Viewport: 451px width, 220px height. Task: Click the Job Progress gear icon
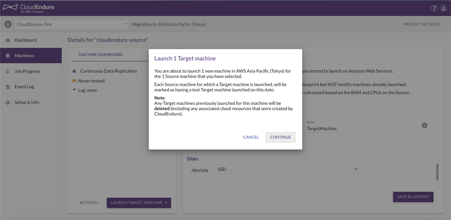click(x=8, y=71)
